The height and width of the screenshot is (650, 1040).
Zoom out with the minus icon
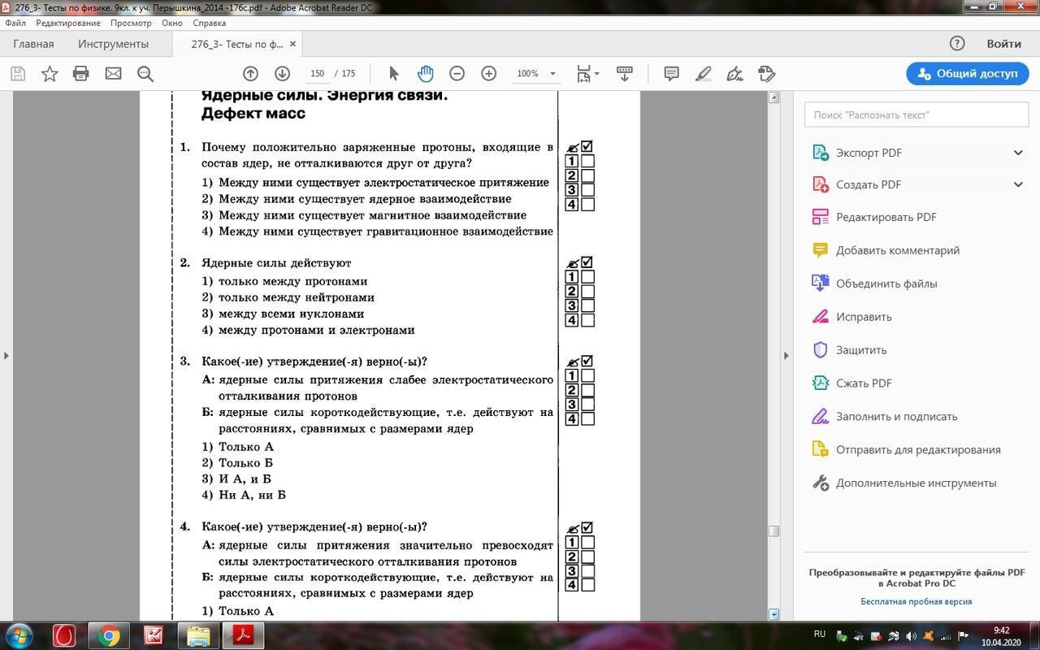[457, 74]
